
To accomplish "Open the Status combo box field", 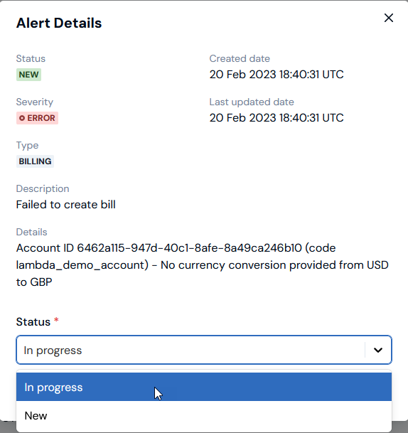I will click(204, 350).
